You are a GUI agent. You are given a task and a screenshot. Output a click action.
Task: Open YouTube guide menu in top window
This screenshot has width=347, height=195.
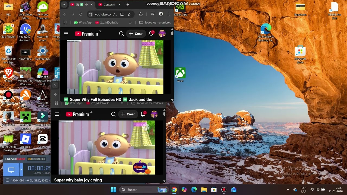pyautogui.click(x=66, y=34)
